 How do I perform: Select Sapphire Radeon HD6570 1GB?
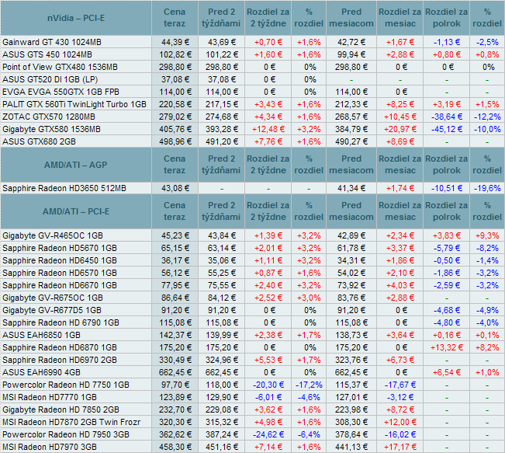click(x=60, y=273)
